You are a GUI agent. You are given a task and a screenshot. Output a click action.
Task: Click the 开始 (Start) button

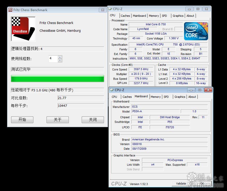click(22, 120)
